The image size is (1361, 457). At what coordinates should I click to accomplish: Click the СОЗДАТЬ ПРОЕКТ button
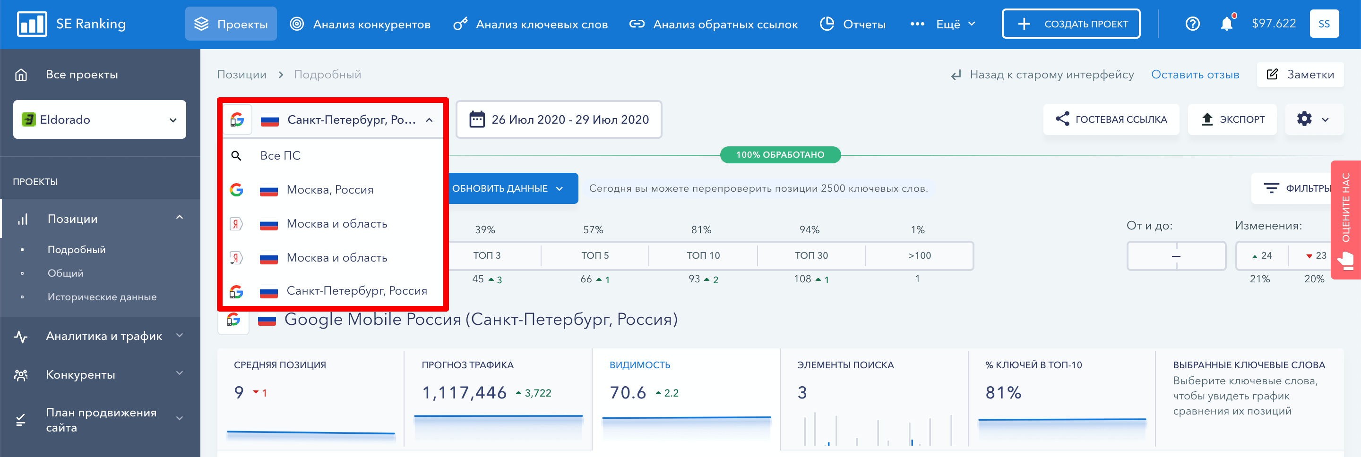1071,24
